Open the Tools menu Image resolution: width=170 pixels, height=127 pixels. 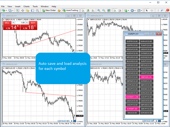[35, 6]
